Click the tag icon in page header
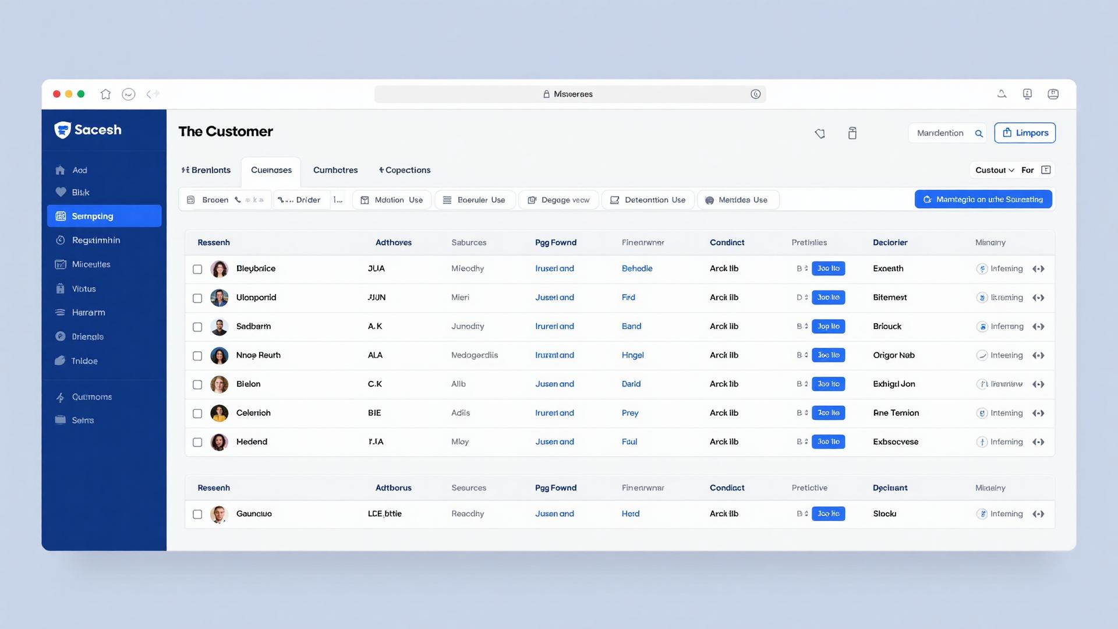 click(x=820, y=133)
